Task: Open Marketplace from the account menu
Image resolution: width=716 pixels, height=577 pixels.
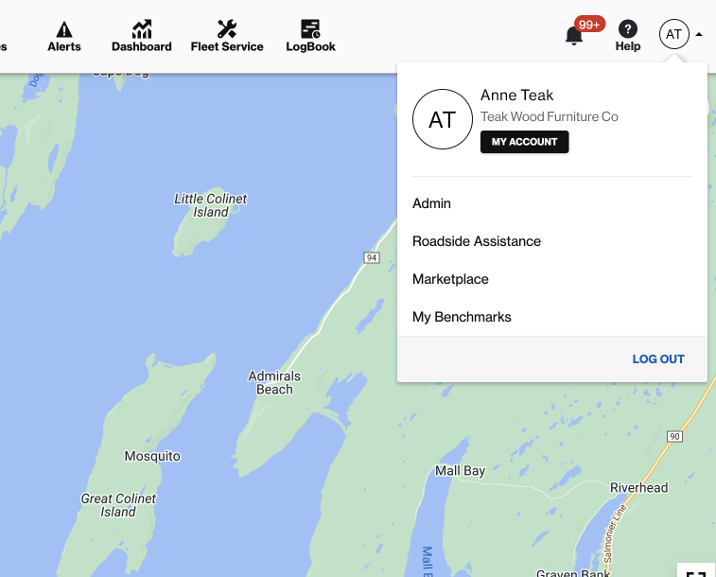Action: (x=450, y=279)
